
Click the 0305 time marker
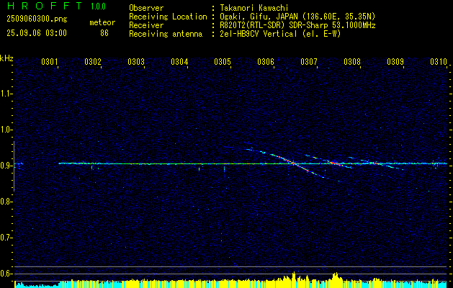222,61
